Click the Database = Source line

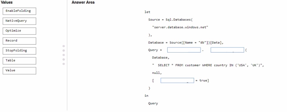pos(186,43)
